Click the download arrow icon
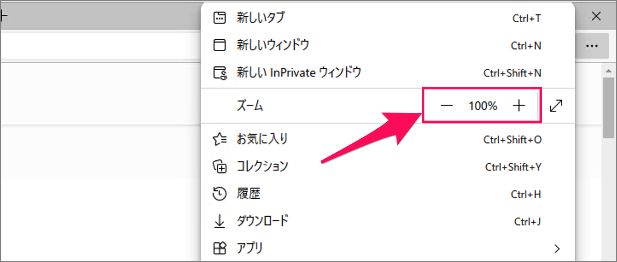 pos(219,221)
